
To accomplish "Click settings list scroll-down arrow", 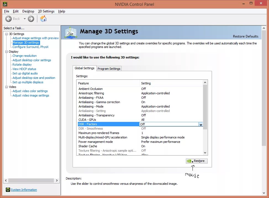I will pos(205,152).
